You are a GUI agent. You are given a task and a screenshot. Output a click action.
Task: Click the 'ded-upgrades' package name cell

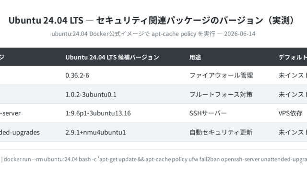20,133
